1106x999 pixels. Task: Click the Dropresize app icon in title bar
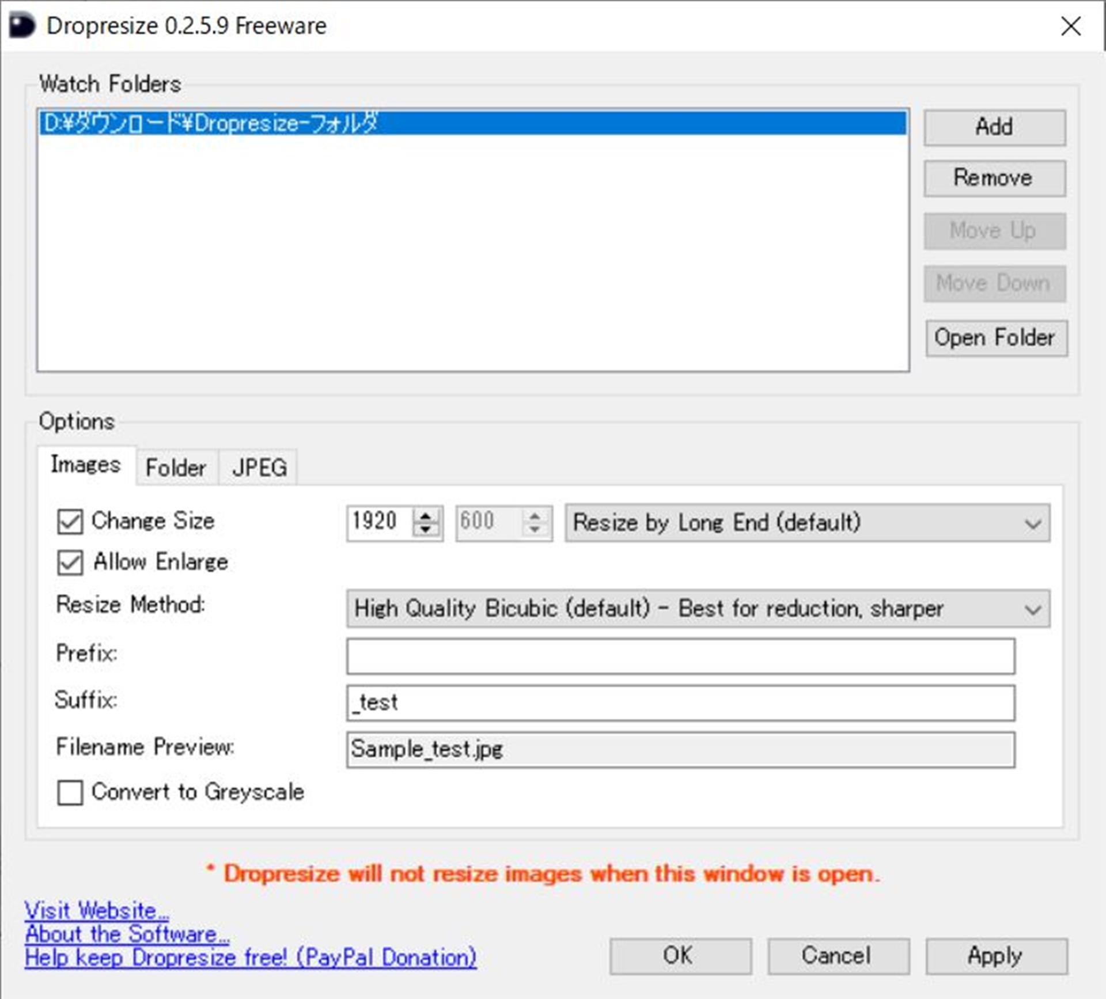point(22,26)
